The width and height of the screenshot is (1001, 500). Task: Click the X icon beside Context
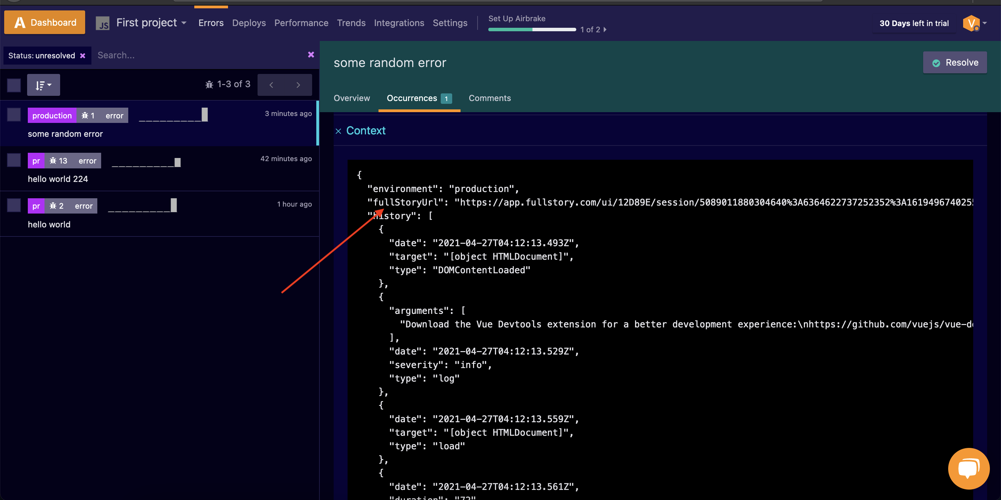pyautogui.click(x=338, y=131)
